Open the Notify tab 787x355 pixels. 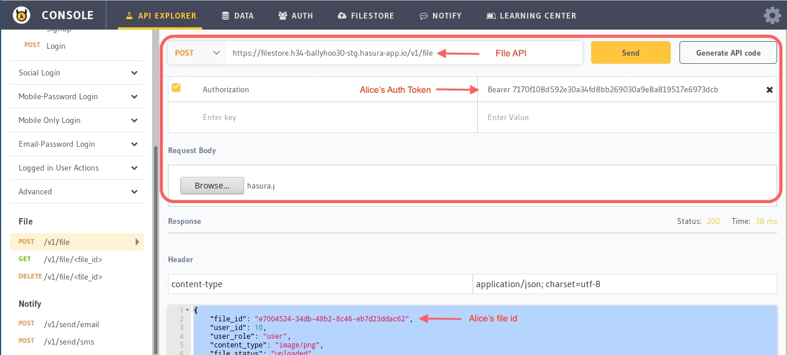click(441, 16)
